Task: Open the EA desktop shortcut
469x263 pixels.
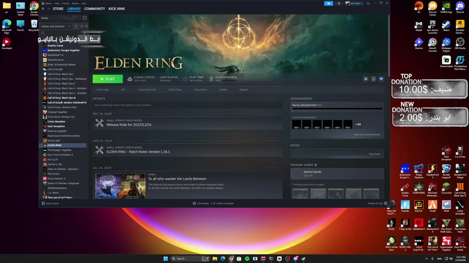Action: point(419,7)
